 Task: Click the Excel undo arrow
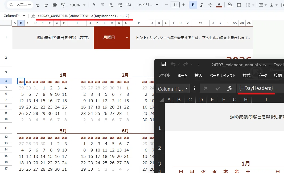[x=173, y=64]
